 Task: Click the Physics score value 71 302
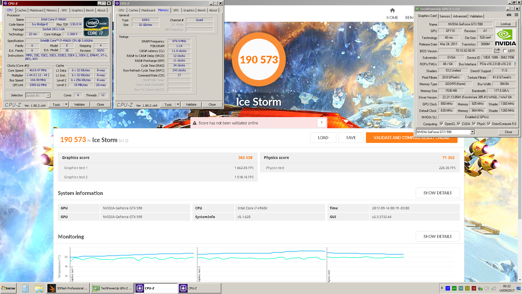coord(448,158)
